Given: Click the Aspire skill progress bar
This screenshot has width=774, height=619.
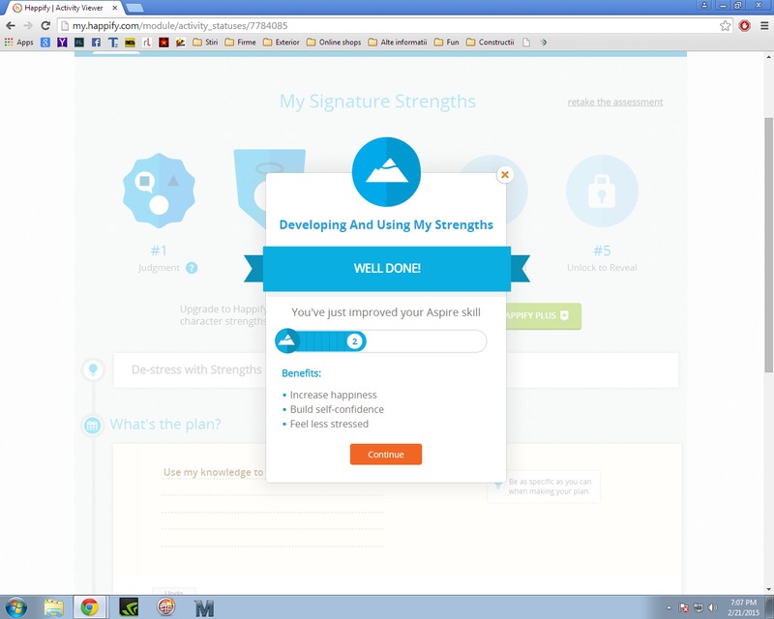Looking at the screenshot, I should pos(381,341).
